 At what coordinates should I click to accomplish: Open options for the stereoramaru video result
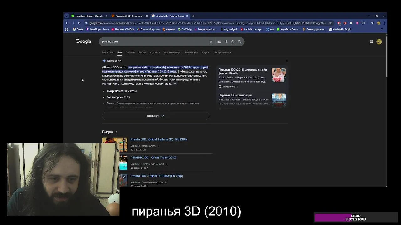tap(159, 146)
